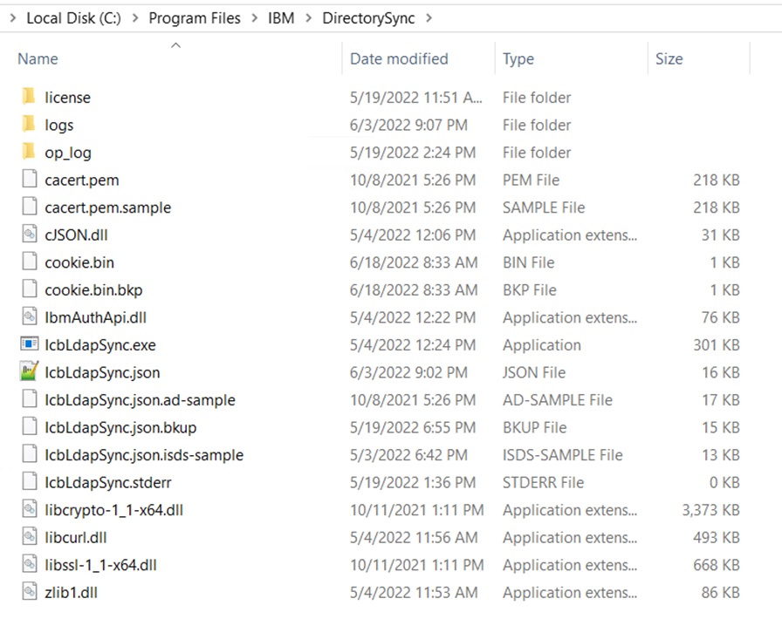Viewport: 782px width, 619px height.
Task: Click the libcurl.dll file icon
Action: (30, 536)
